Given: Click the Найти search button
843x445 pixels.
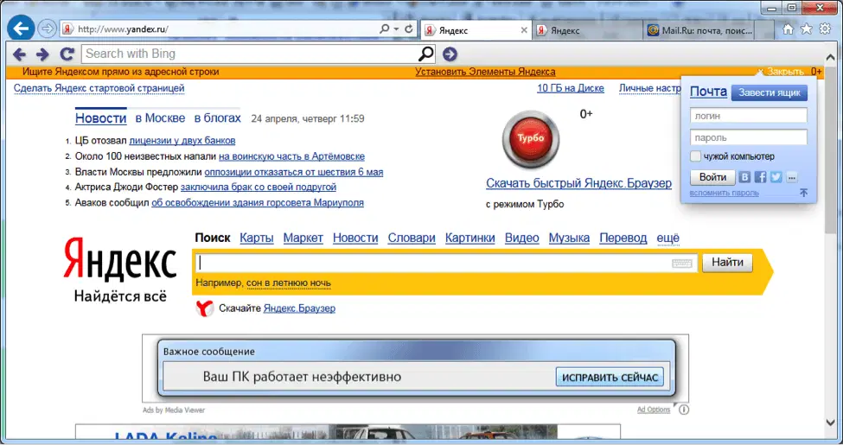Looking at the screenshot, I should pos(727,263).
